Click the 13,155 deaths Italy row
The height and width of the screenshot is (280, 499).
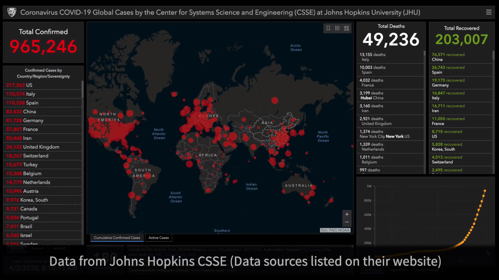(x=390, y=57)
